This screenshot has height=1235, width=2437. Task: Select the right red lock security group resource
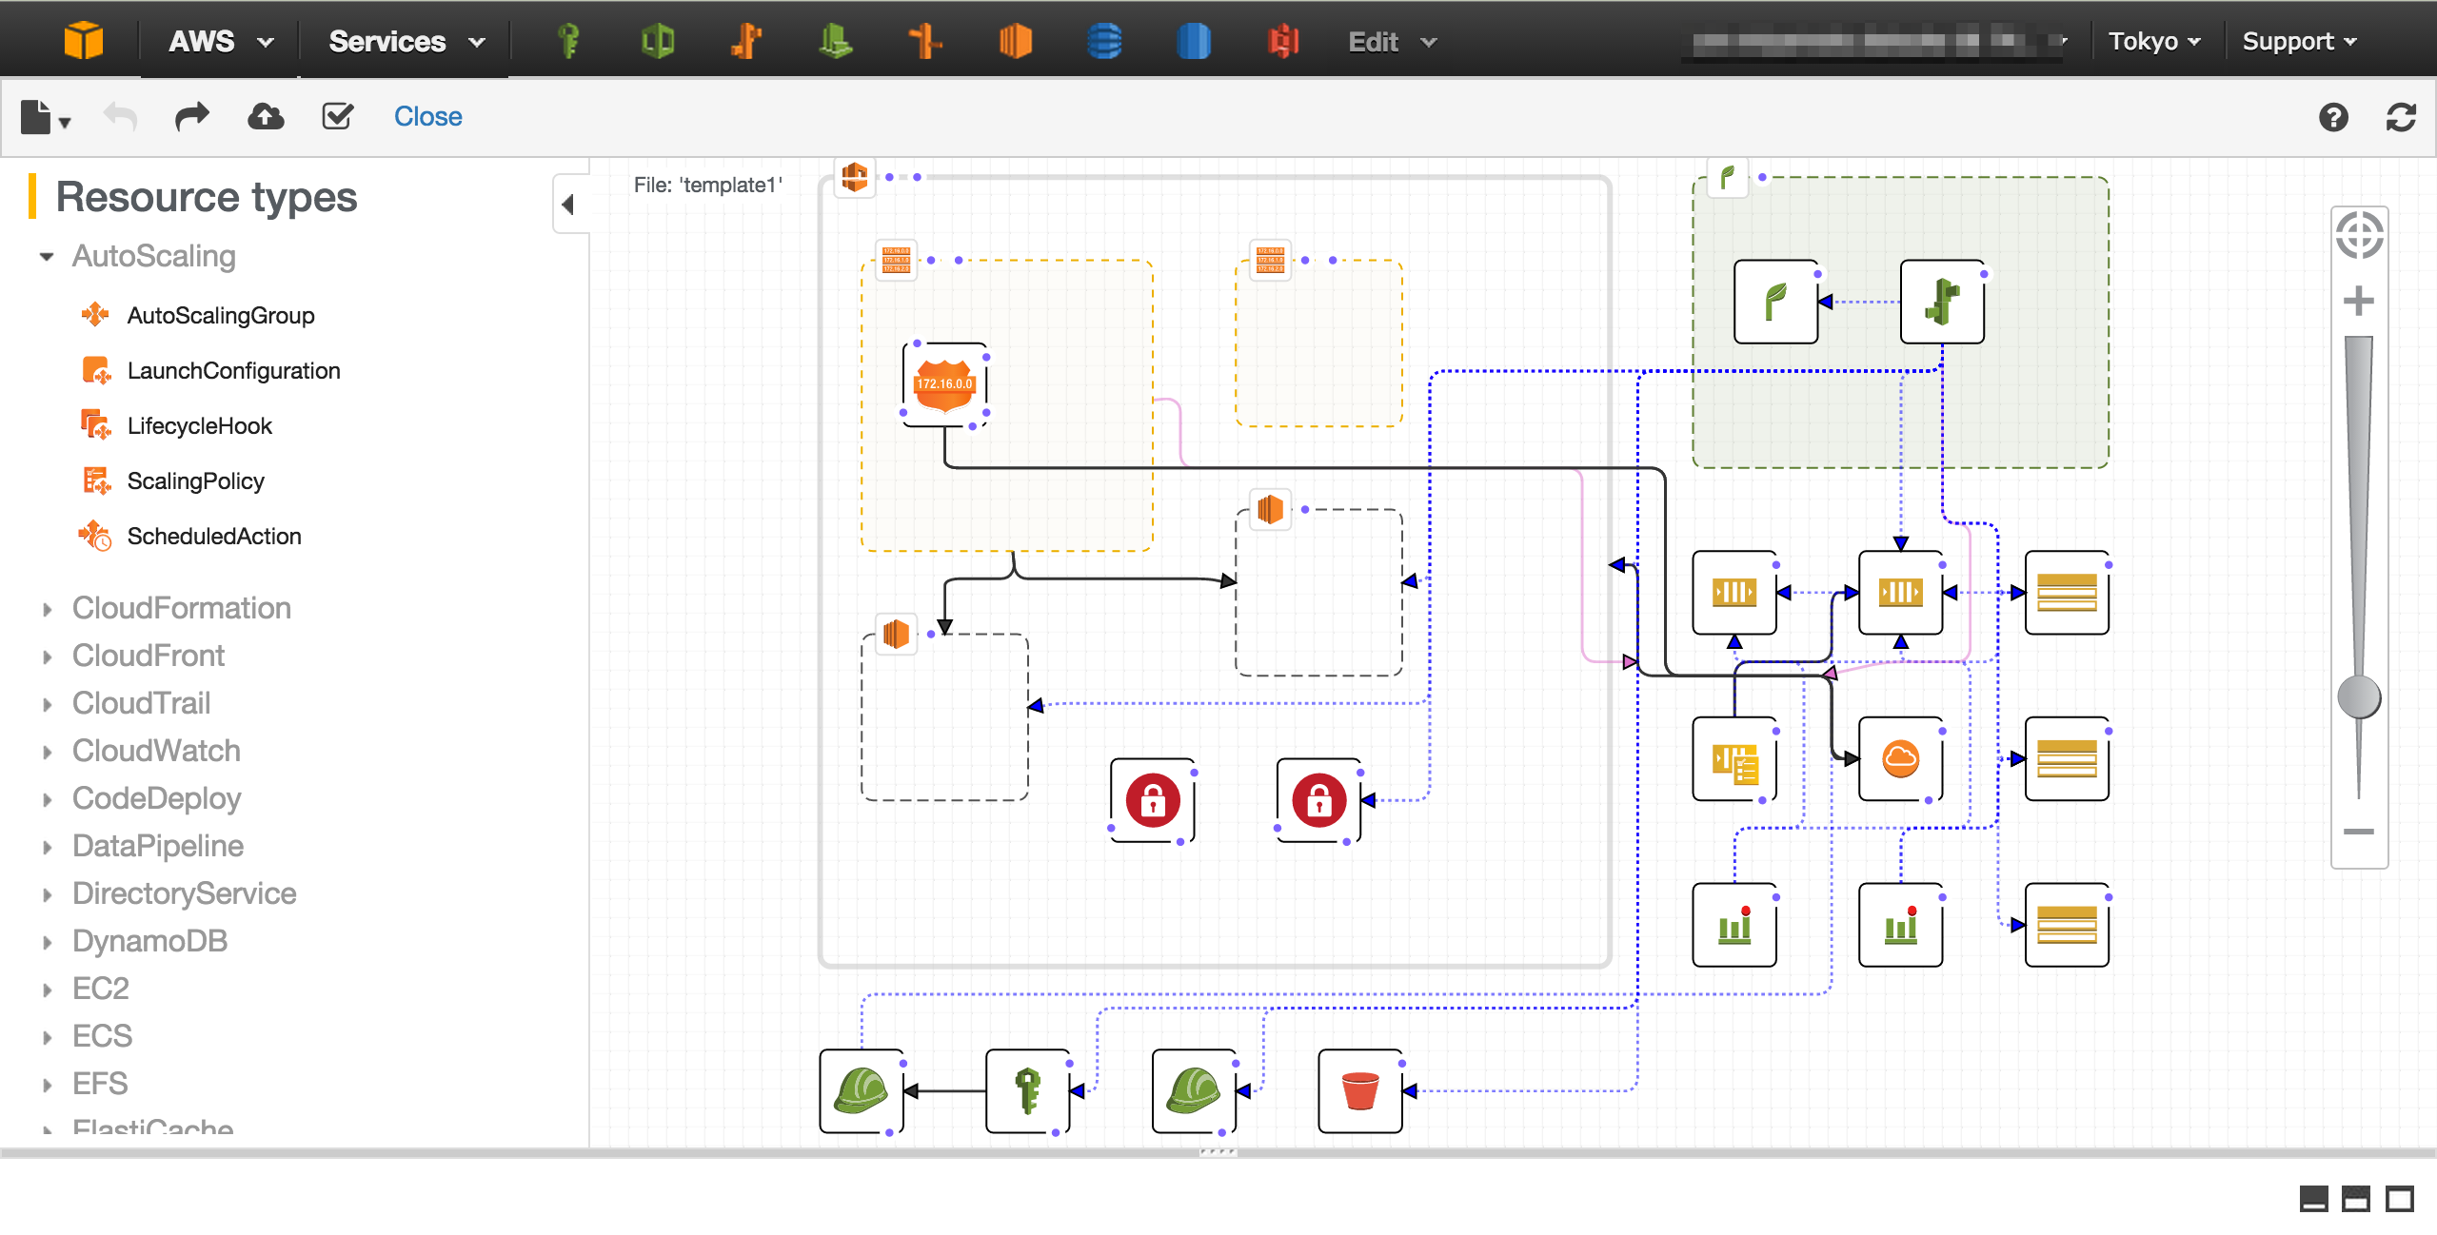(1319, 800)
